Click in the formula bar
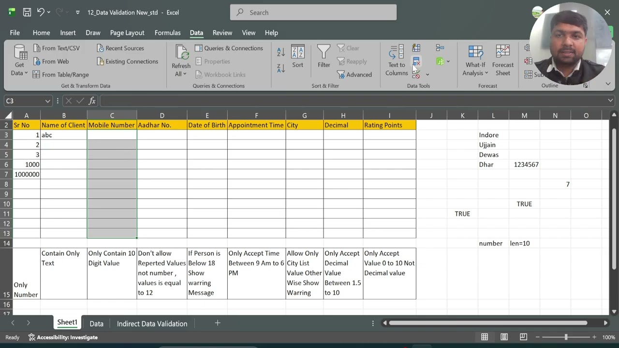 point(353,101)
